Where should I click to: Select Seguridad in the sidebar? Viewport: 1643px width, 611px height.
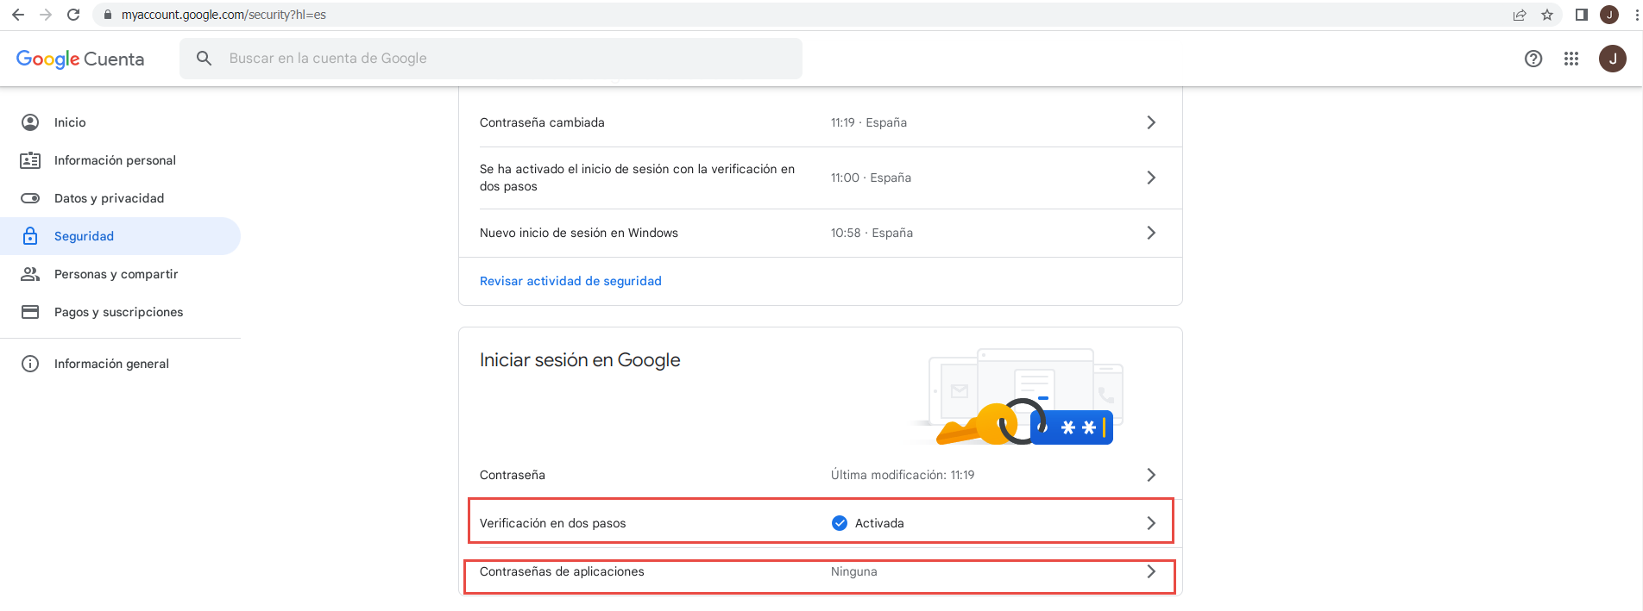click(120, 236)
